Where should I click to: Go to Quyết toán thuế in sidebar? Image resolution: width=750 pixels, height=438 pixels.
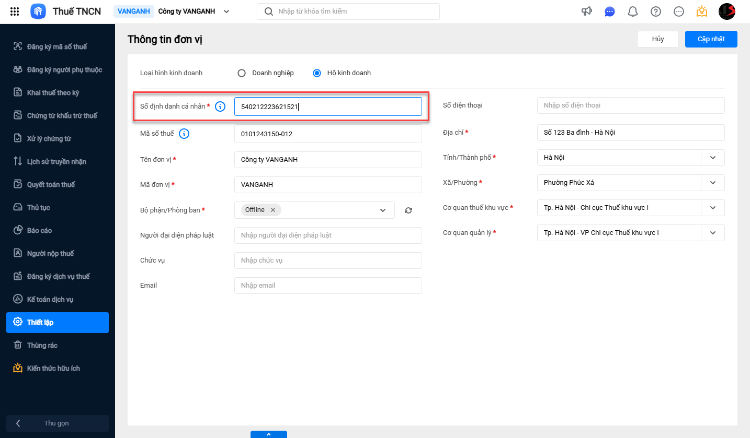[51, 184]
